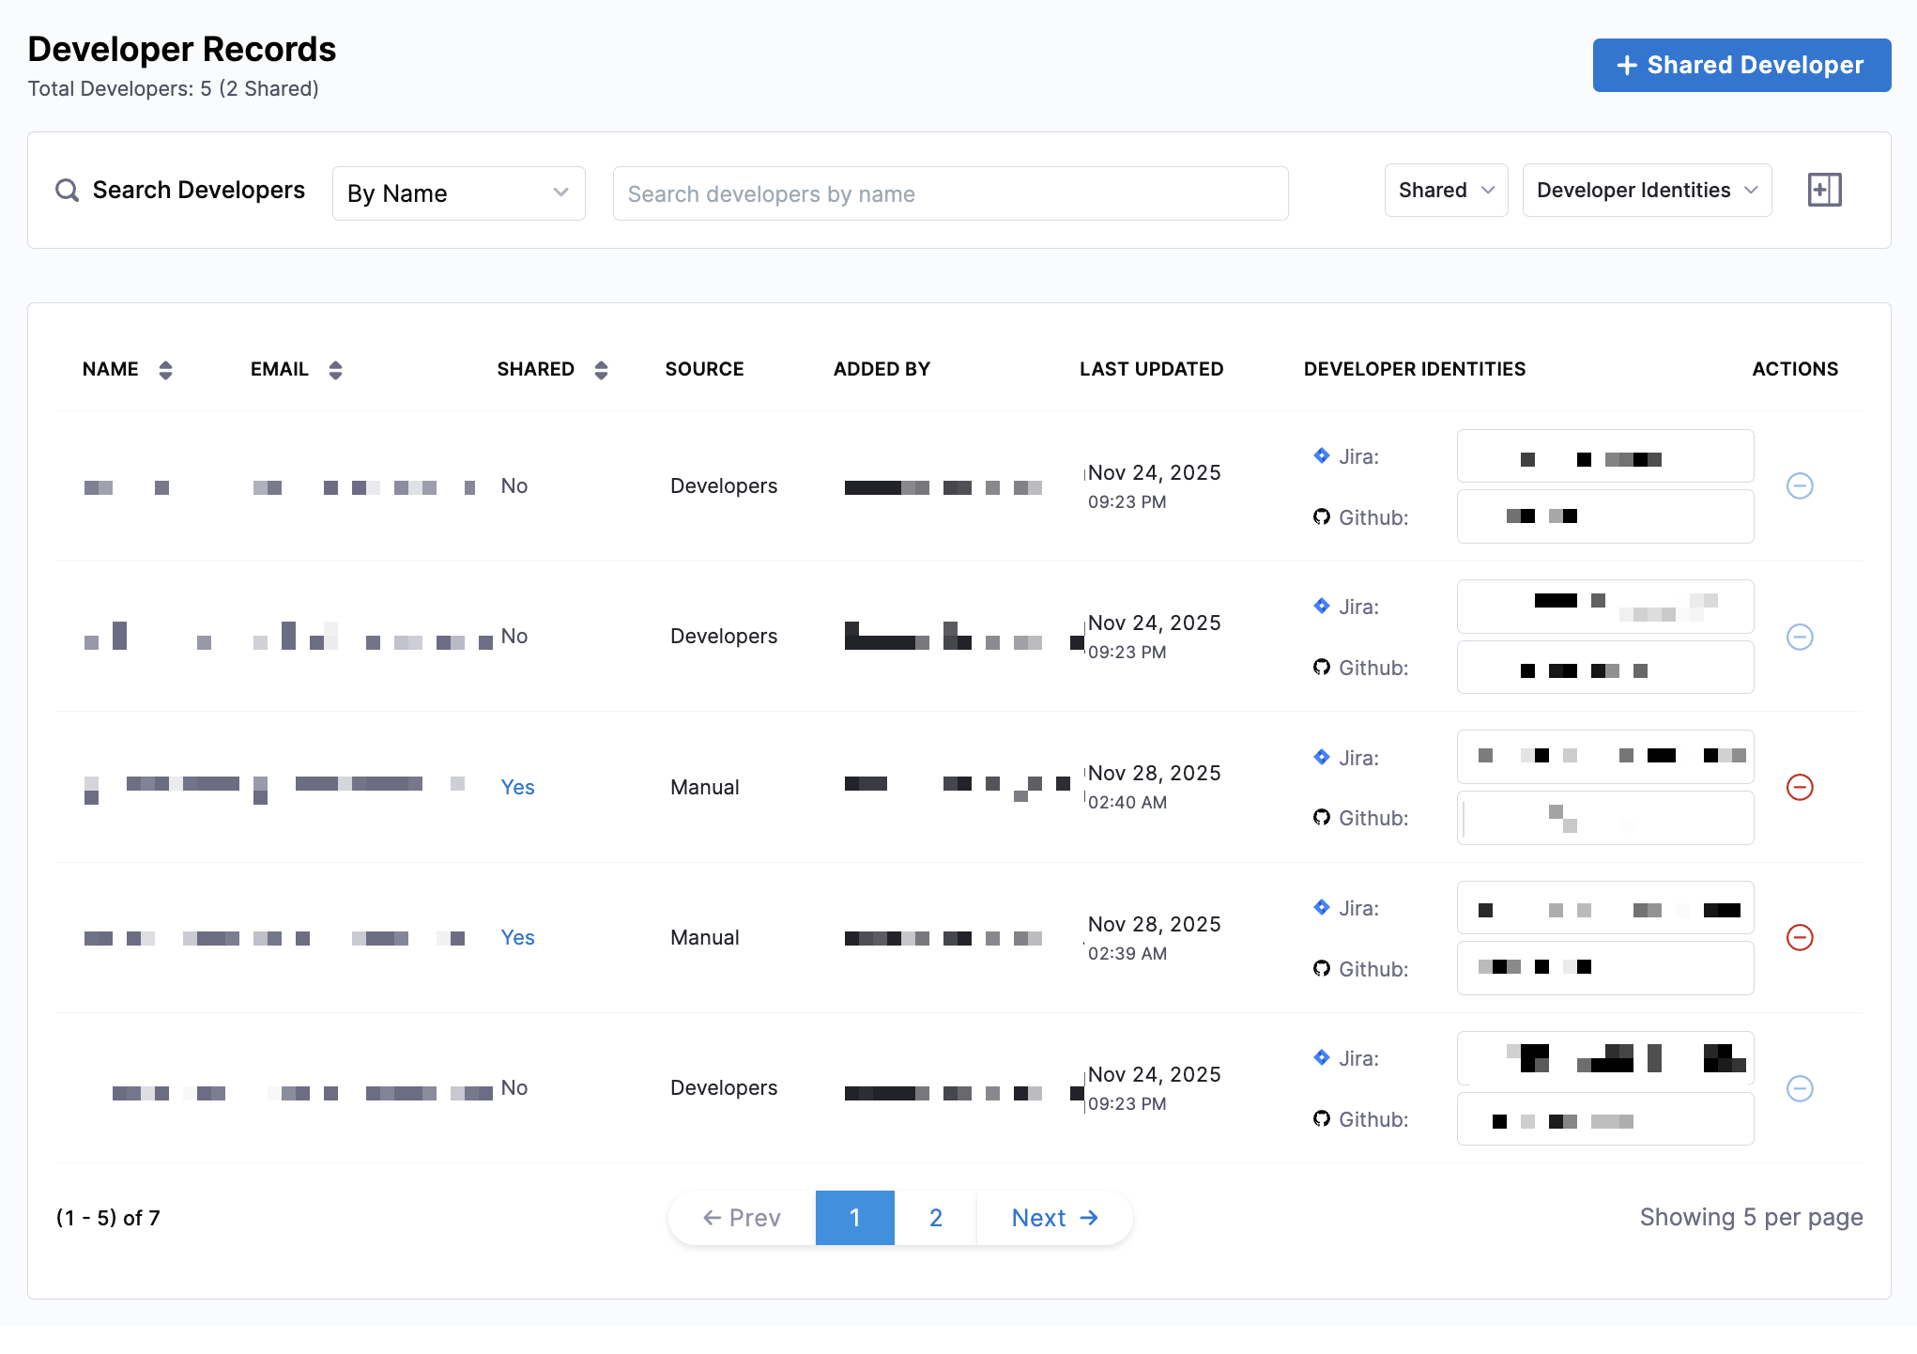Click first row's Jira identity field
Image resolution: width=1917 pixels, height=1354 pixels.
(1604, 456)
